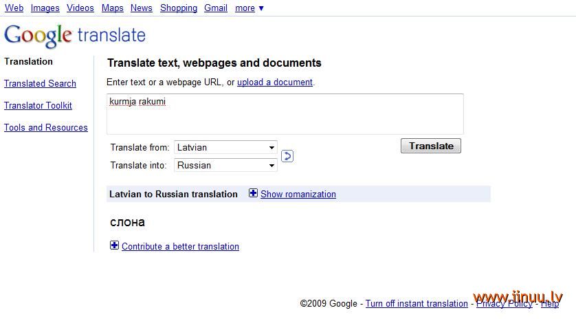This screenshot has width=576, height=319.
Task: Click the Translate into label
Action: pos(138,166)
